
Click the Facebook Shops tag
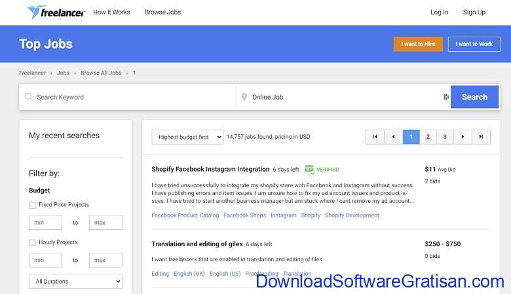[245, 215]
